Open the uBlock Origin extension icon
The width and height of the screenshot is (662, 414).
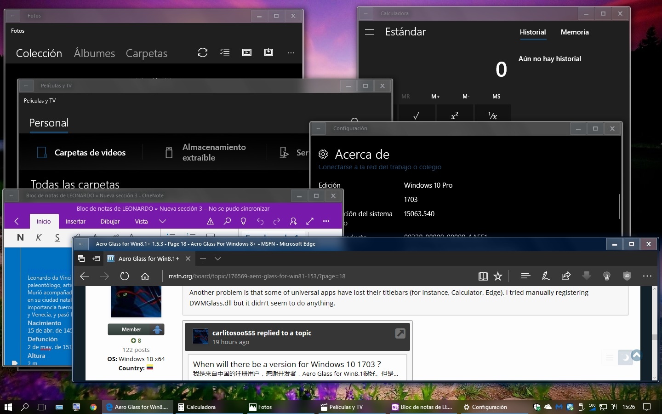pyautogui.click(x=627, y=276)
